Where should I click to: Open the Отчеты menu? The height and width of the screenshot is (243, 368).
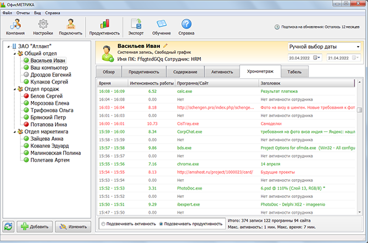[x=23, y=12]
